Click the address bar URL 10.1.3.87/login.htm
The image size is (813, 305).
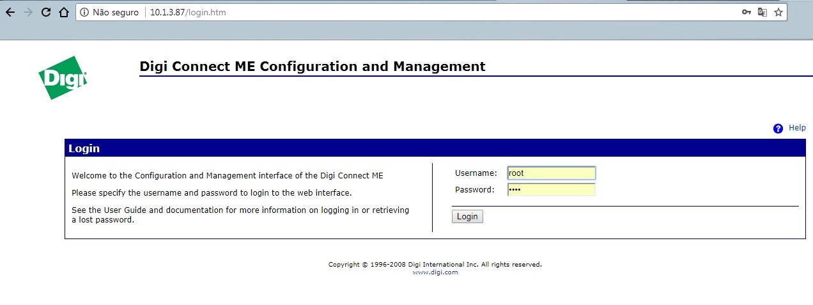188,12
